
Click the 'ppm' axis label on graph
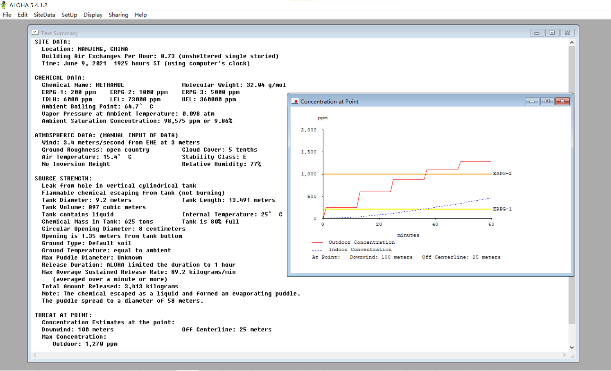pyautogui.click(x=323, y=118)
